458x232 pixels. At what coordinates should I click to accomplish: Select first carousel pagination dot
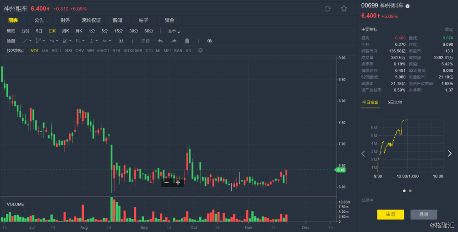pyautogui.click(x=404, y=191)
